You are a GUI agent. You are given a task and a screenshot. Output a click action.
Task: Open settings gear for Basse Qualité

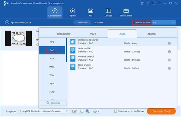[169, 68]
